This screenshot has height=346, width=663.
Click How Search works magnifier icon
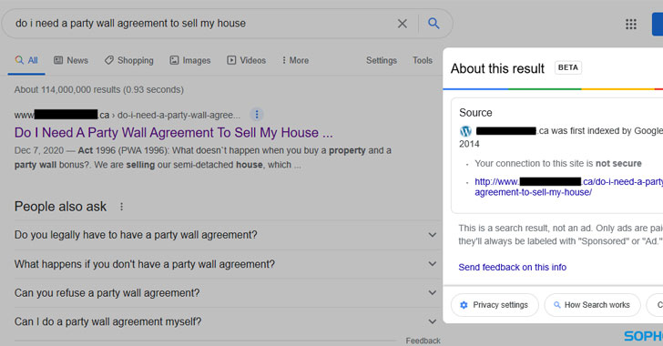coord(556,305)
